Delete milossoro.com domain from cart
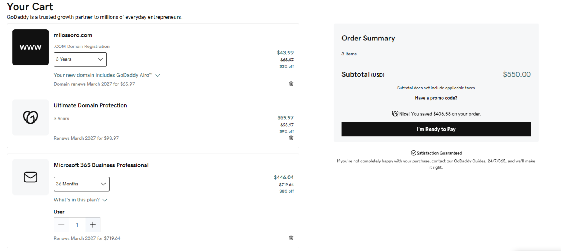 pos(291,84)
